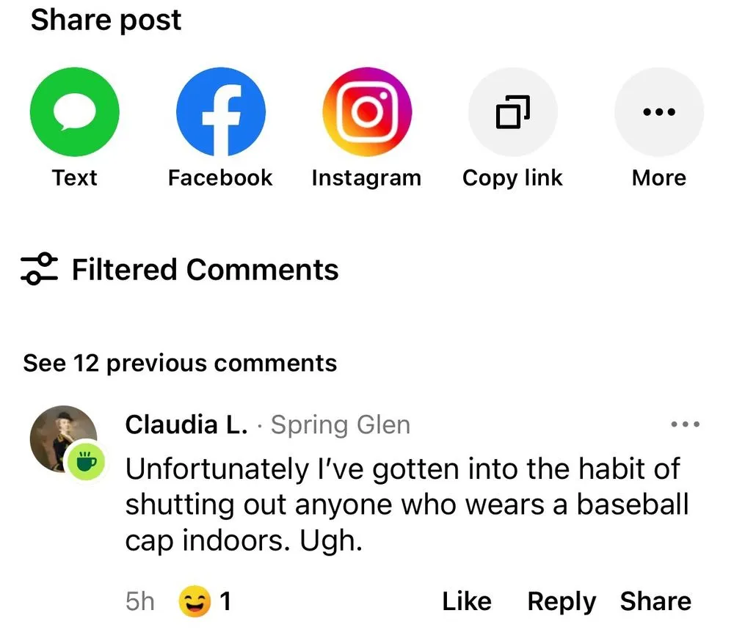Click the Copy link icon
This screenshot has height=635, width=734.
point(512,112)
